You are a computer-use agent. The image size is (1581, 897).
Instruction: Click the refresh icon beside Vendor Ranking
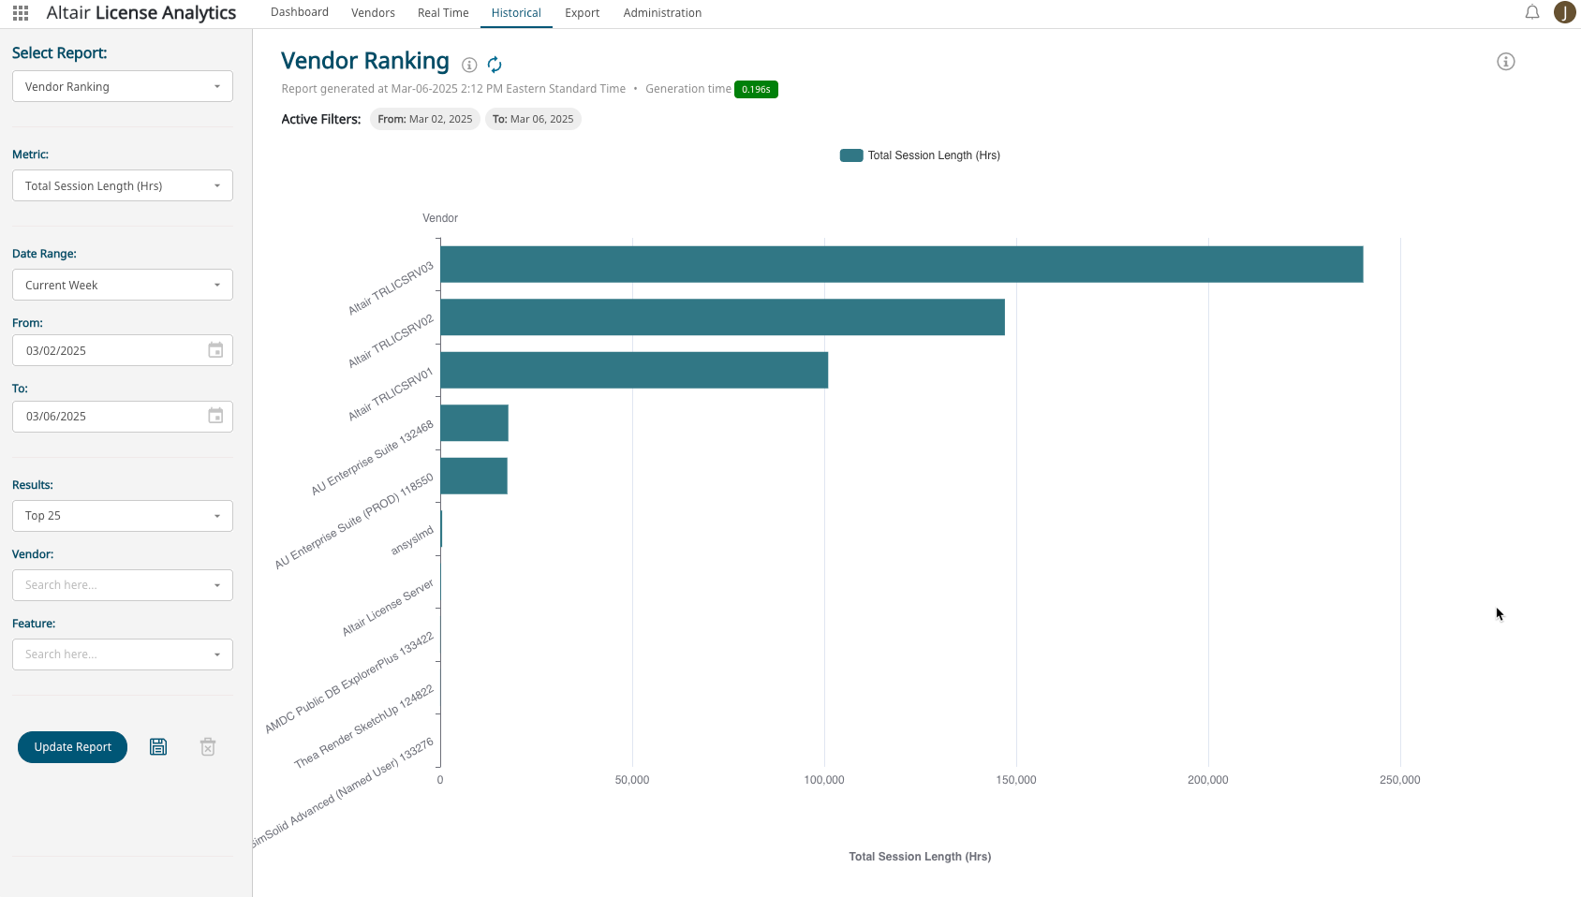pyautogui.click(x=495, y=65)
